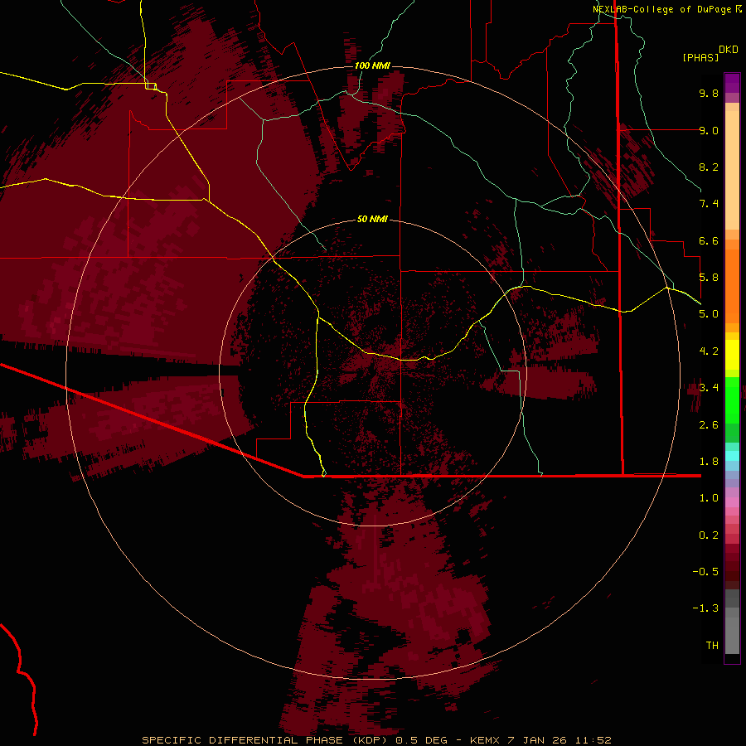Click the 50 NMI range ring label
Image resolution: width=746 pixels, height=746 pixels.
coord(372,219)
